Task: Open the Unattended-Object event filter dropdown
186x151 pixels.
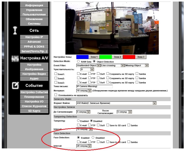Action: 88,65
